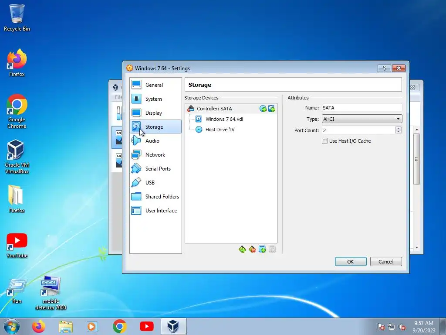
Task: Click the network tray icon
Action: tap(392, 327)
